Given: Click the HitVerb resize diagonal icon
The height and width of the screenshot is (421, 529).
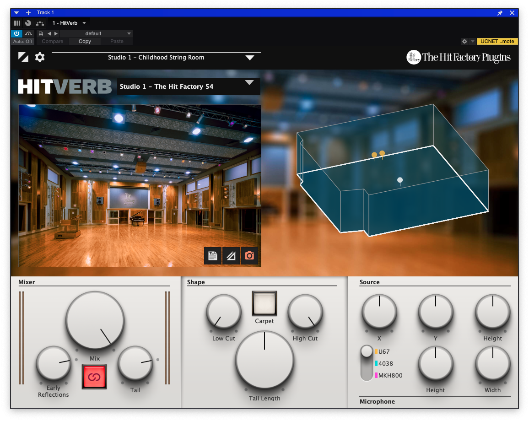Looking at the screenshot, I should (x=23, y=57).
